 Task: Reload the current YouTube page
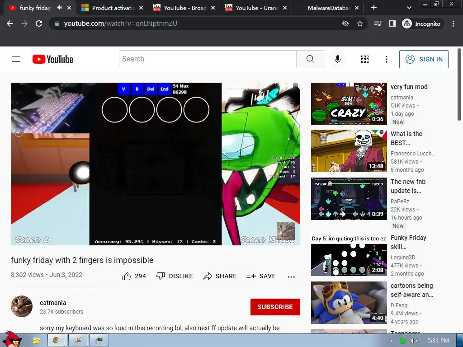point(39,23)
